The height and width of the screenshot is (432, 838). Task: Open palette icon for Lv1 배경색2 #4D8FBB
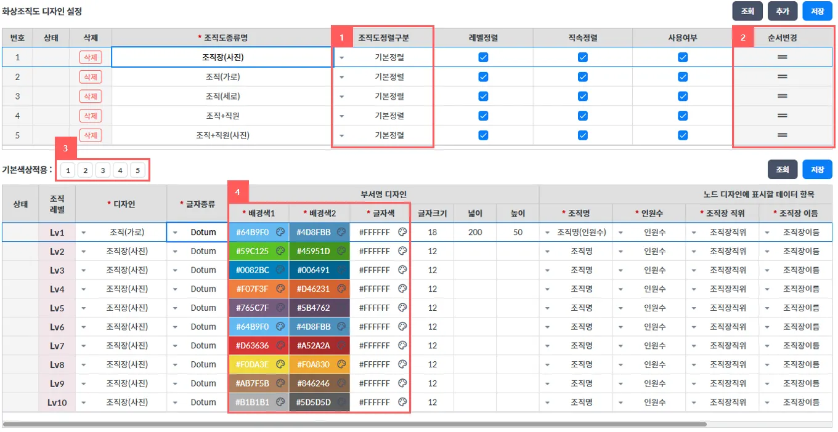click(x=341, y=232)
